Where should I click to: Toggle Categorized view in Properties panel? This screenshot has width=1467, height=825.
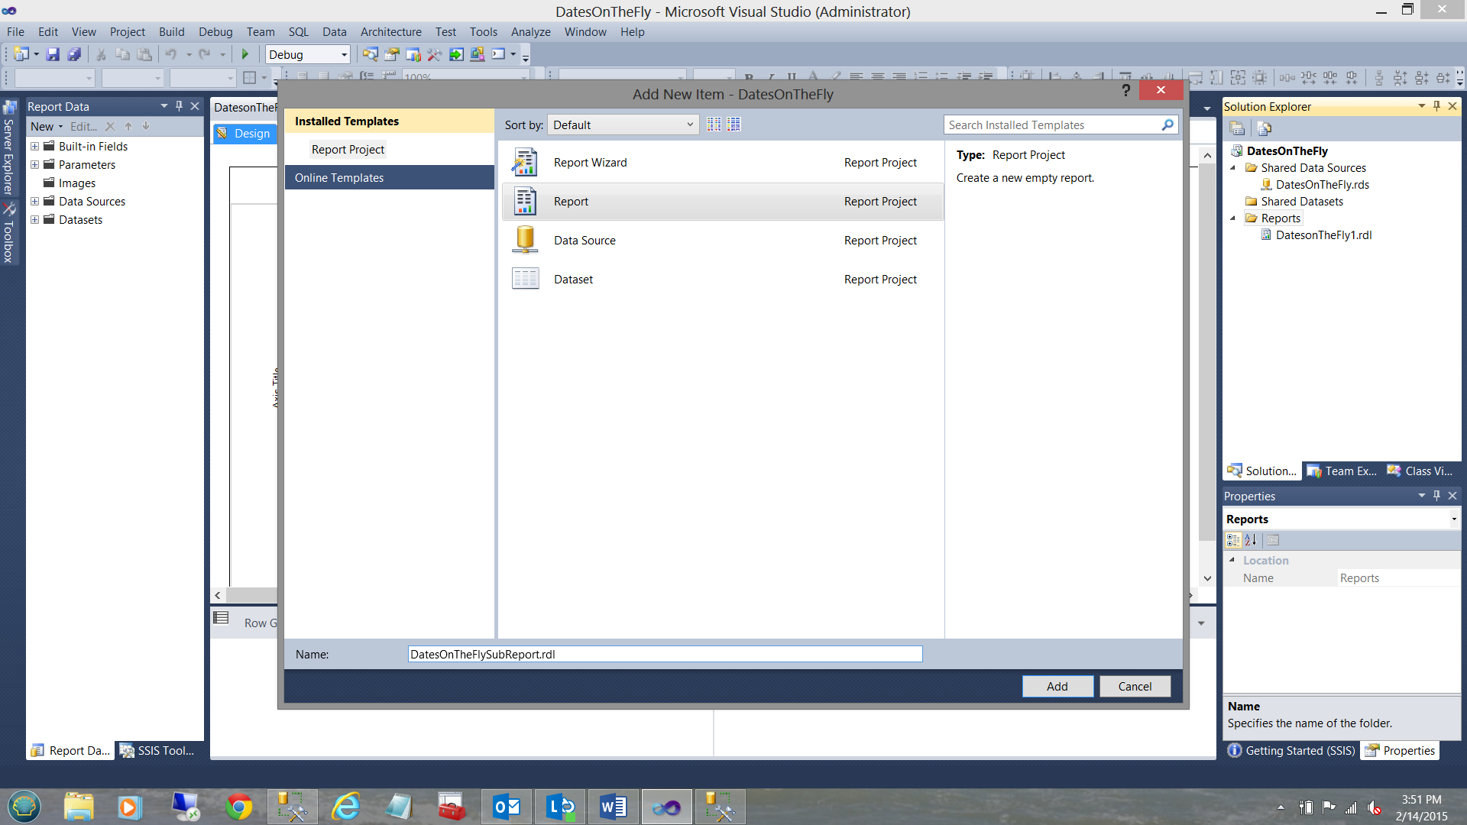[x=1233, y=540]
